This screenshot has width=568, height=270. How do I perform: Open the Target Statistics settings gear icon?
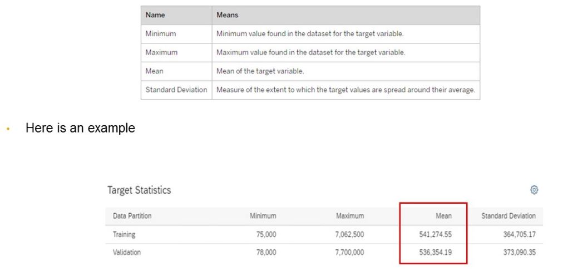click(x=534, y=190)
